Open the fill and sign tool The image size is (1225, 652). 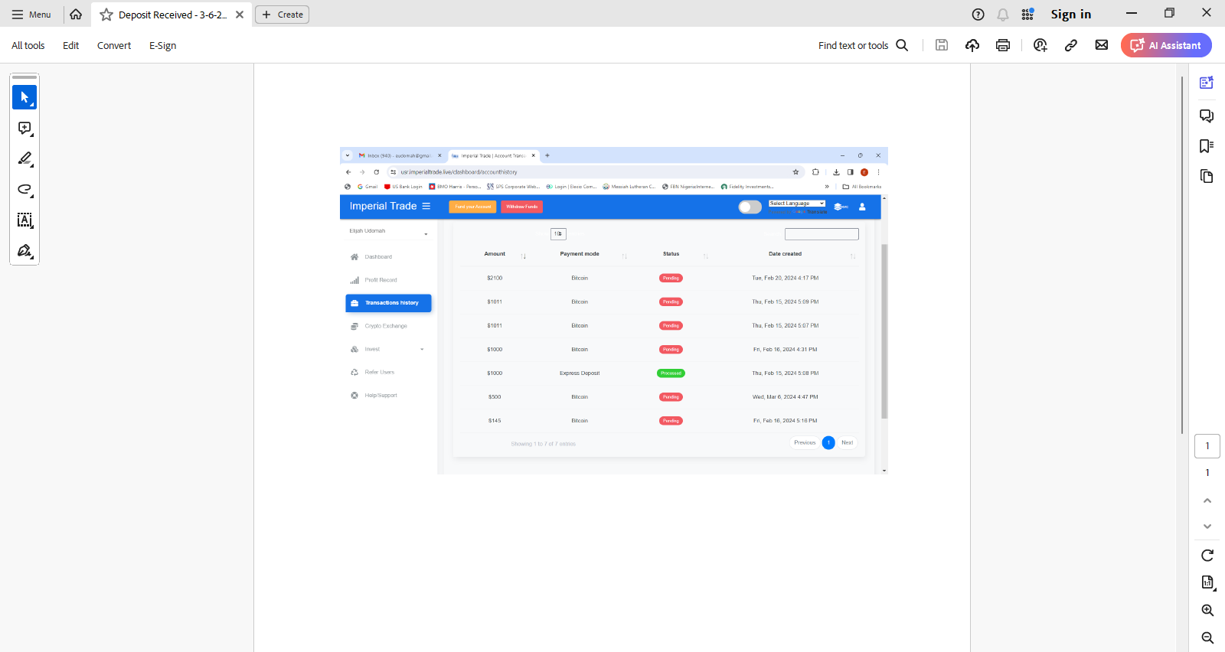[x=24, y=251]
